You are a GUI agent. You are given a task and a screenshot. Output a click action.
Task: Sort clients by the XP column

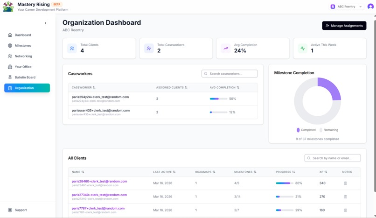pyautogui.click(x=323, y=172)
